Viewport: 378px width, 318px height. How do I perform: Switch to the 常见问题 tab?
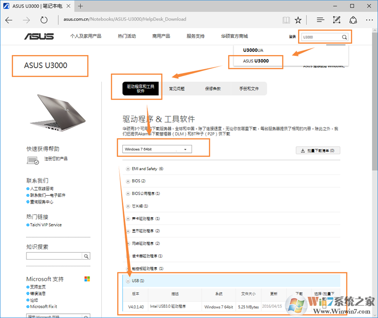177,88
